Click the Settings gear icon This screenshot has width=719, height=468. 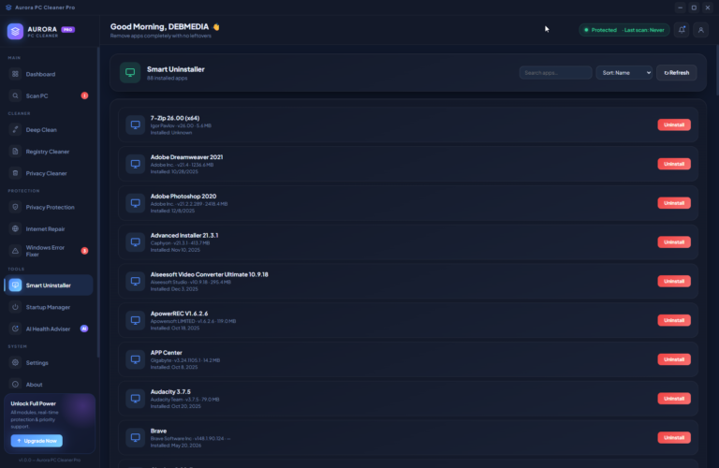click(15, 362)
